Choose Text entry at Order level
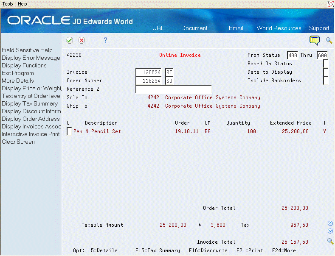Screen dimensions: 335x256 pos(31,96)
